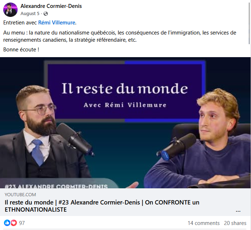Click the 'Il reste du monde' banner in thumbnail

tap(124, 88)
